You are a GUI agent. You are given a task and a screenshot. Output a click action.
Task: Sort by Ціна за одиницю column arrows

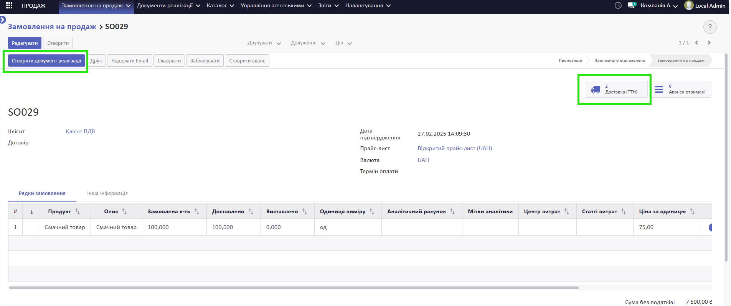coord(692,211)
